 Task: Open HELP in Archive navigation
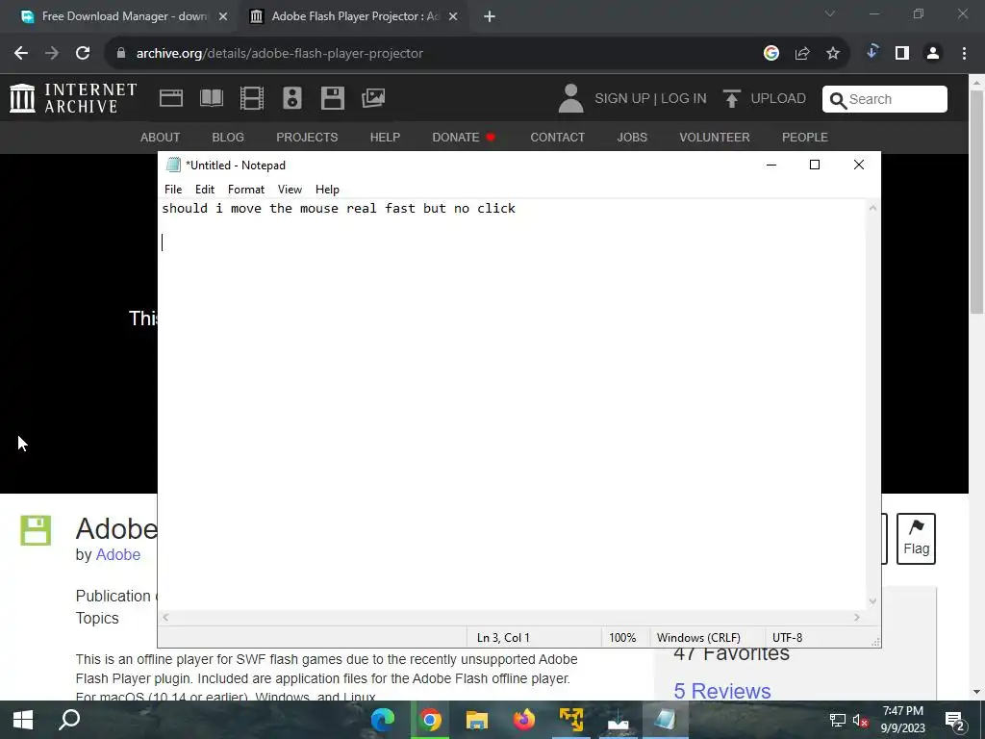point(385,137)
